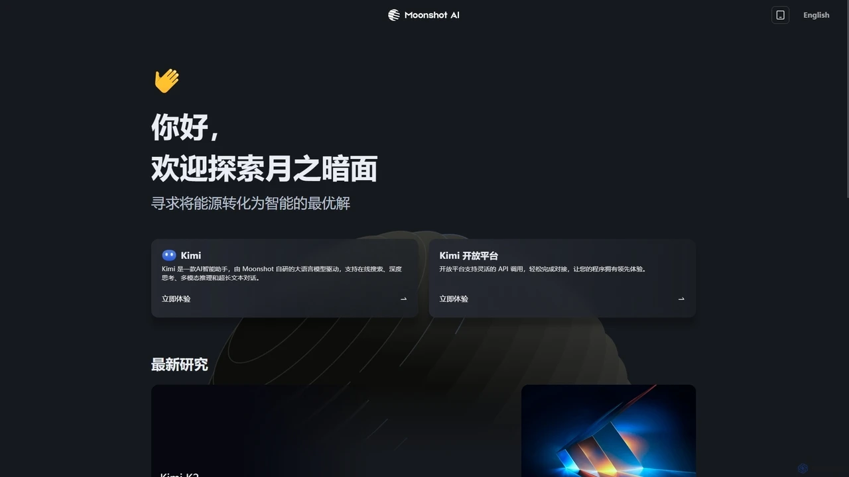
Task: Open 立即体验 in the Kimi 开放平台 card
Action: (454, 299)
